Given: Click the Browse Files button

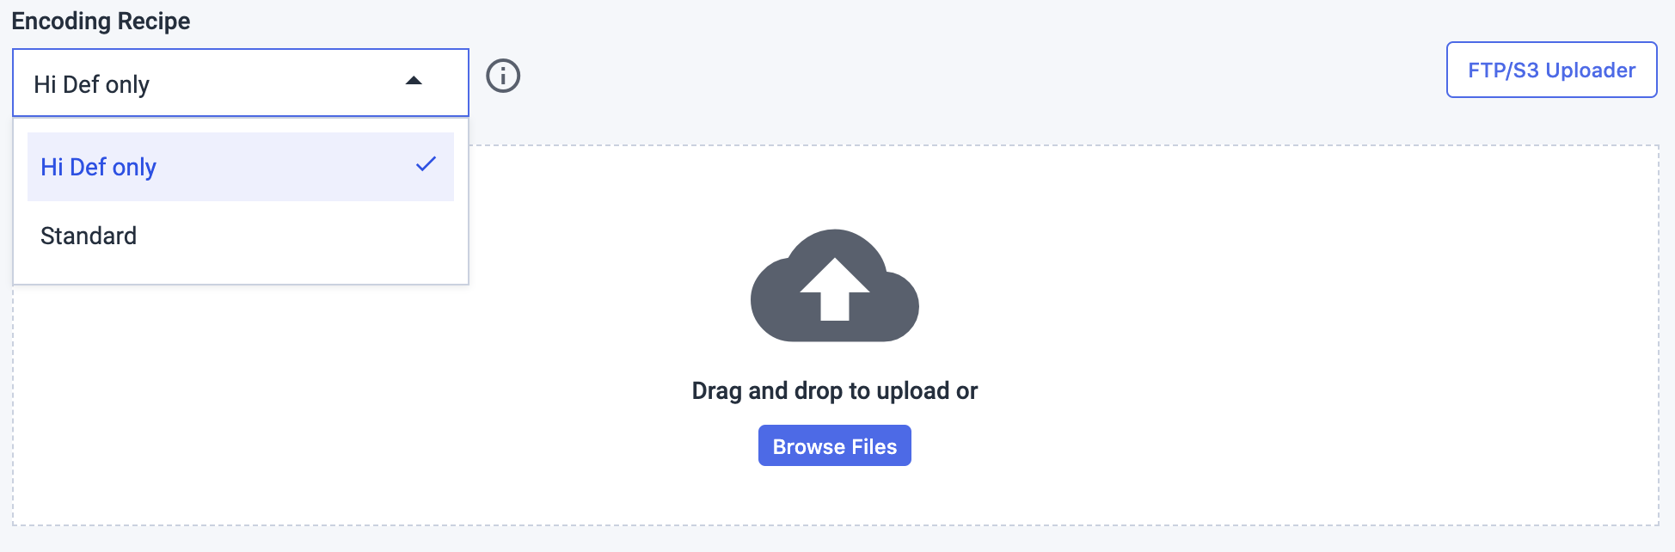Looking at the screenshot, I should (835, 445).
